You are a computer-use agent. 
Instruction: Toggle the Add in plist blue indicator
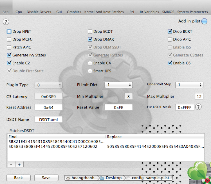pyautogui.click(x=204, y=21)
